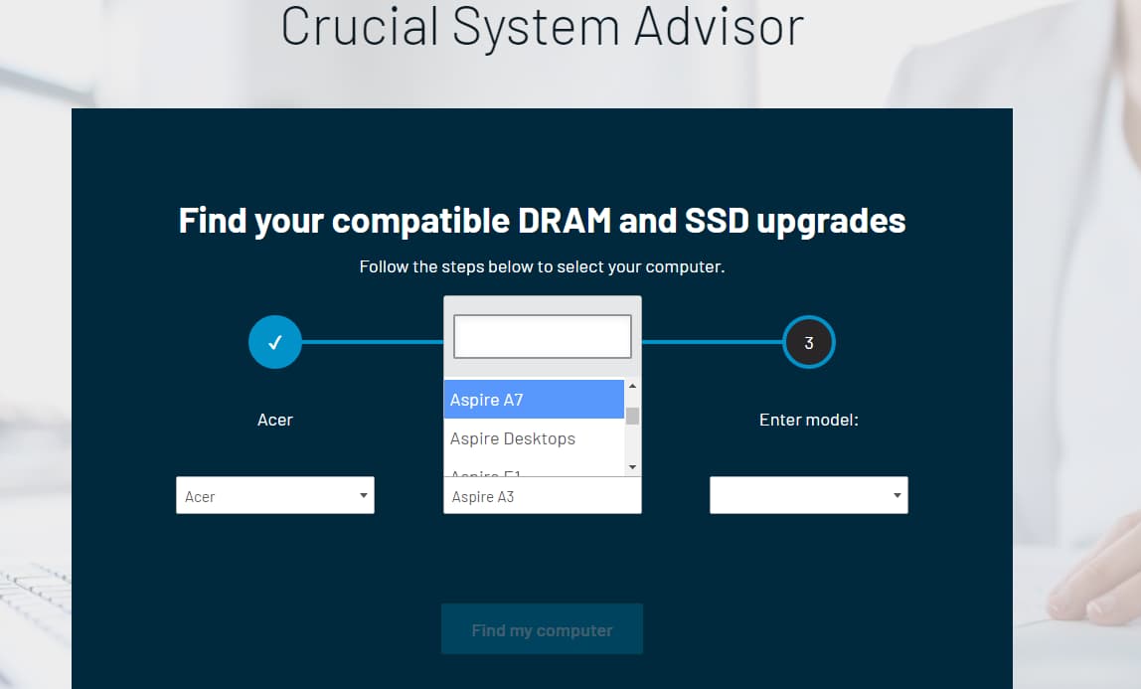The width and height of the screenshot is (1141, 689).
Task: Click the model dropdown's arrow icon
Action: [x=897, y=495]
